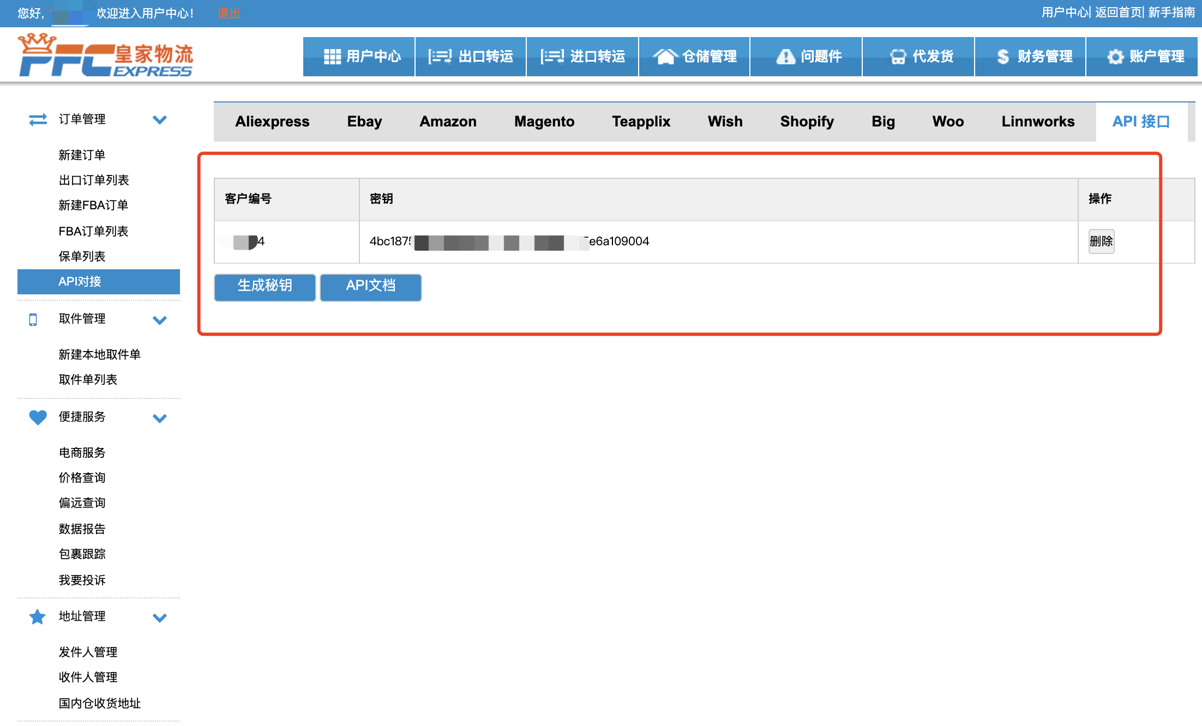Screen dimensions: 1202x726
Task: Collapse the 订单管理 section chevron
Action: pyautogui.click(x=160, y=120)
